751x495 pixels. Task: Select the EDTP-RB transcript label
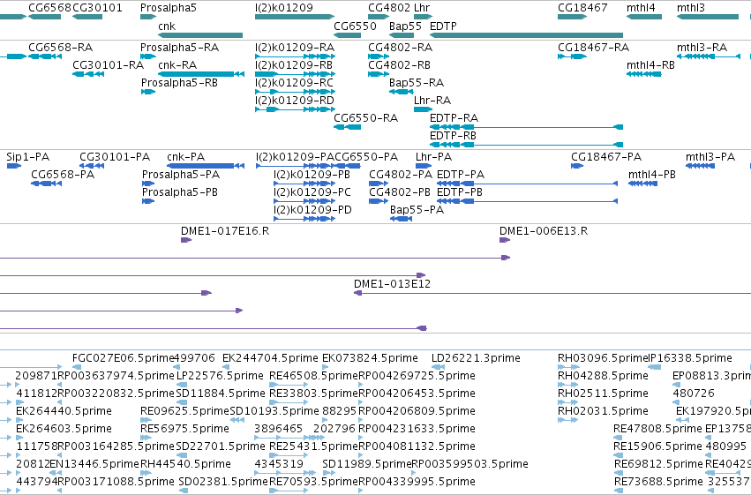(453, 136)
